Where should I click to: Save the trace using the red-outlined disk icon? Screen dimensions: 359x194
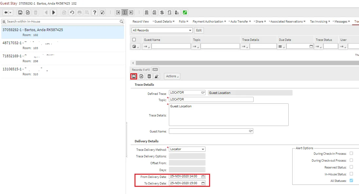(134, 76)
